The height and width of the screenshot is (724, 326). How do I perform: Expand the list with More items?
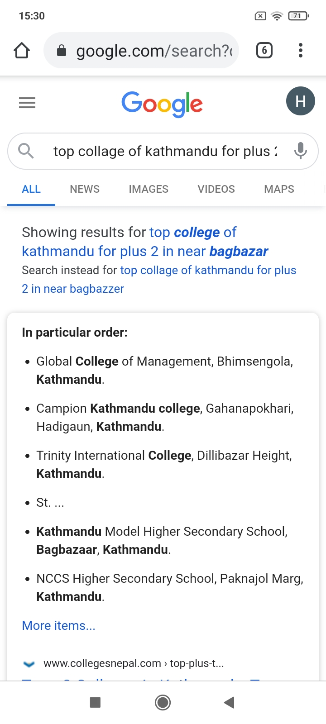click(58, 625)
